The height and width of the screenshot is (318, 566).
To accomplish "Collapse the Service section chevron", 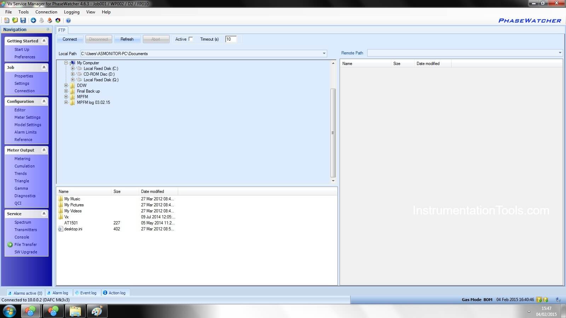I will coord(44,214).
